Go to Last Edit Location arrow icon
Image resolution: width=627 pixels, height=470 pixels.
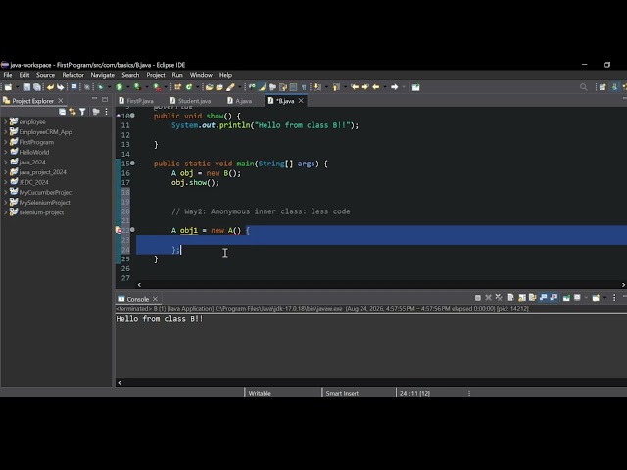tap(355, 87)
